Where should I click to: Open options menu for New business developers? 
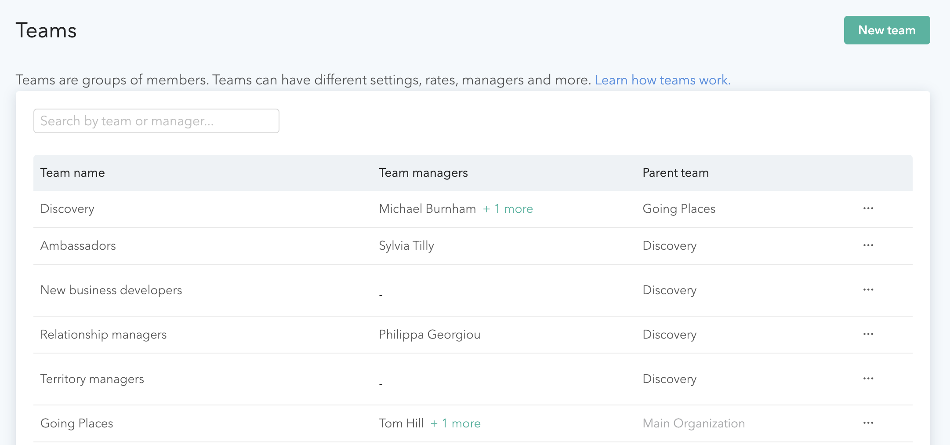tap(868, 290)
